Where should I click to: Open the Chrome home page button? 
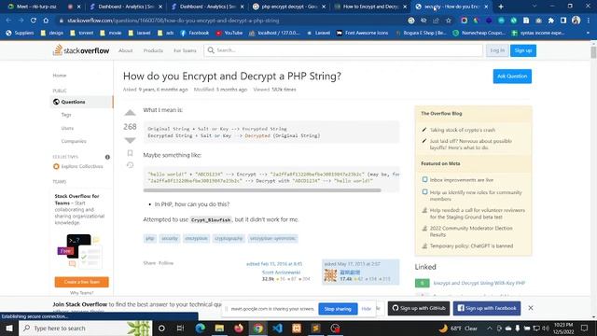pyautogui.click(x=46, y=21)
